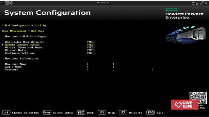
Task: Click the User Management Add User breadcrumb
Action: (x=23, y=31)
